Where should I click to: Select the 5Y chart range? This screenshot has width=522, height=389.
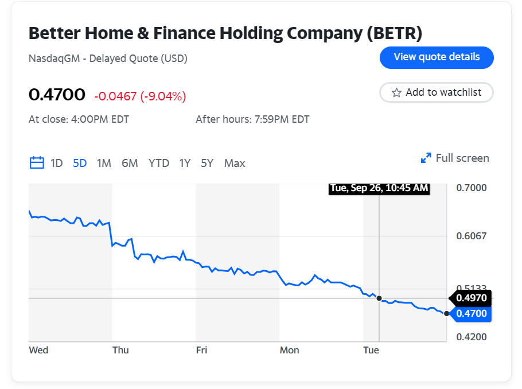pos(207,163)
